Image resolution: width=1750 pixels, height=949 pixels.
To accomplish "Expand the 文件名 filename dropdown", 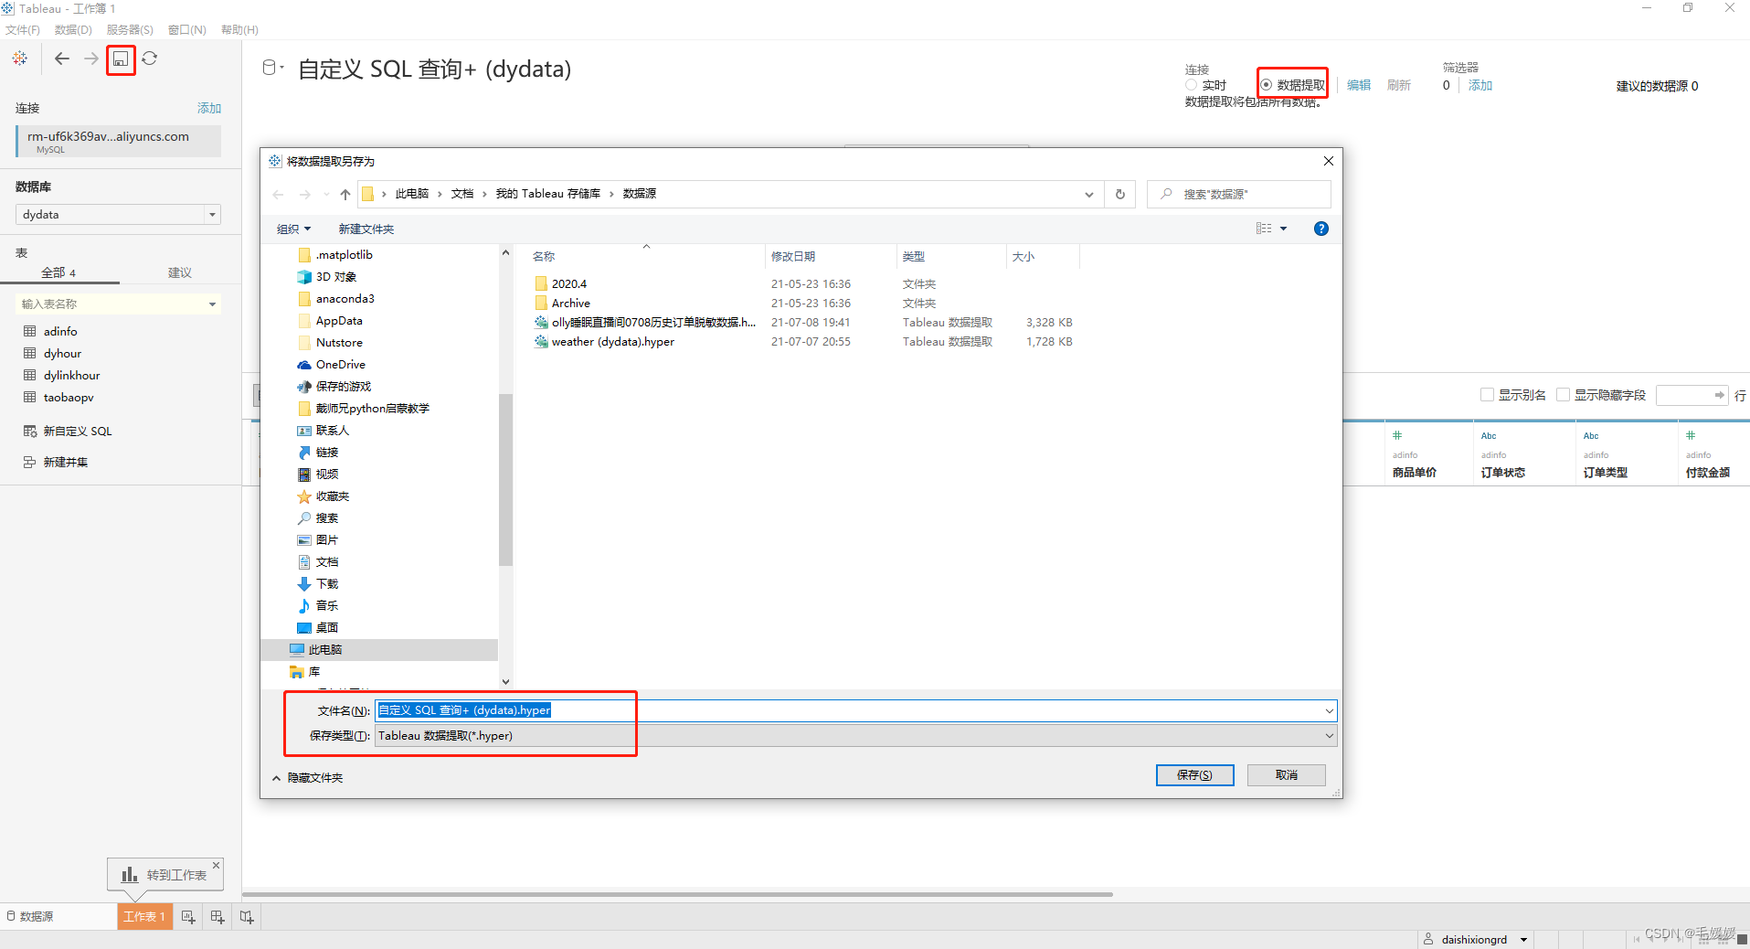I will [1329, 711].
